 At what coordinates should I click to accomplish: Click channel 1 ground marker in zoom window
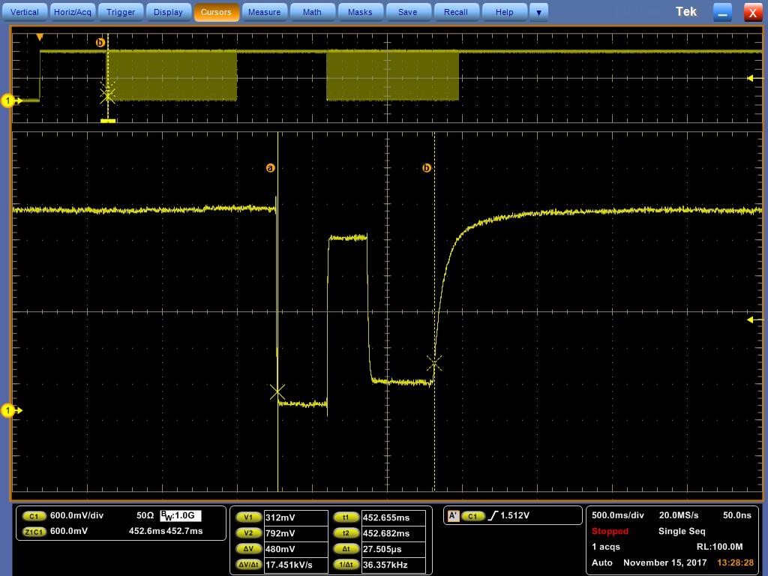click(x=9, y=410)
